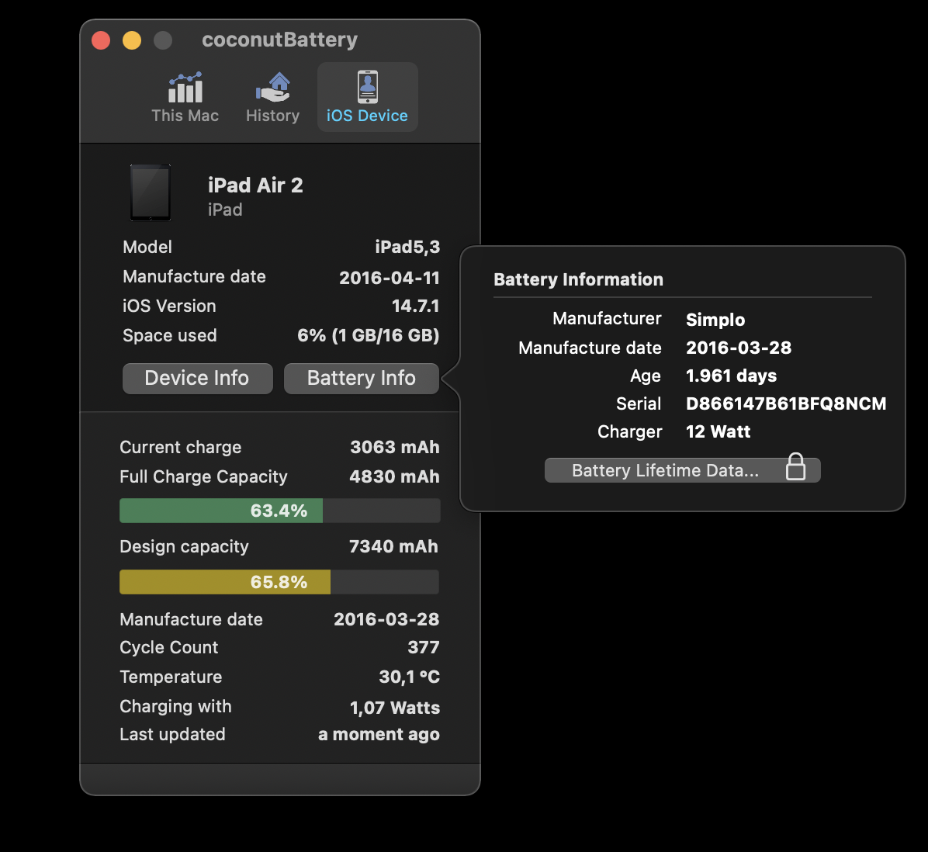Click the charging value 1,07 Watts
This screenshot has height=852, width=928.
tap(395, 707)
